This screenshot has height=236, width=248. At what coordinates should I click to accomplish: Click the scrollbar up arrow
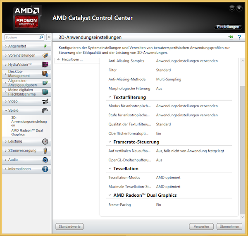243,61
